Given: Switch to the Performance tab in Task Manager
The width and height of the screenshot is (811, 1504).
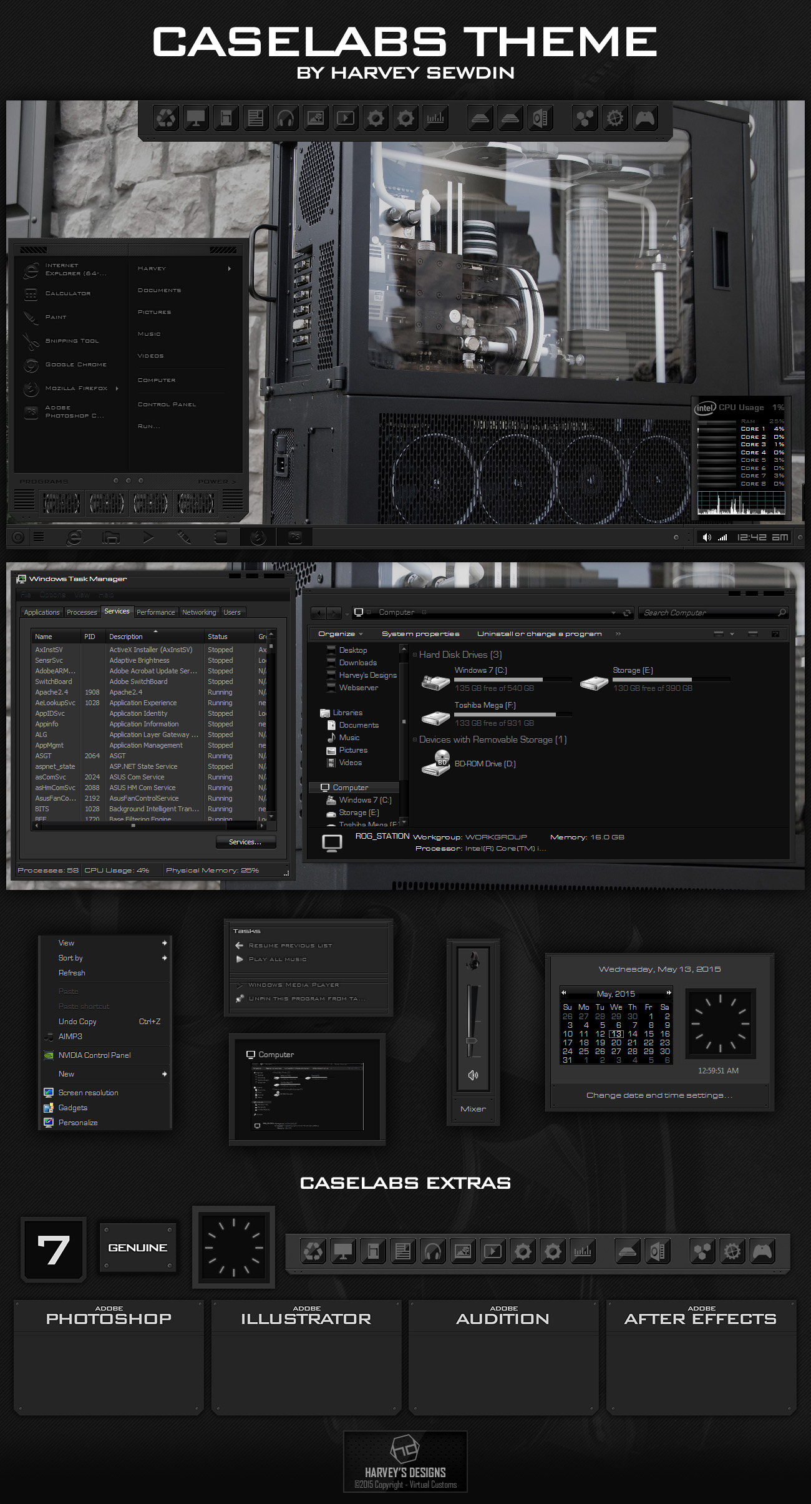Looking at the screenshot, I should coord(156,612).
